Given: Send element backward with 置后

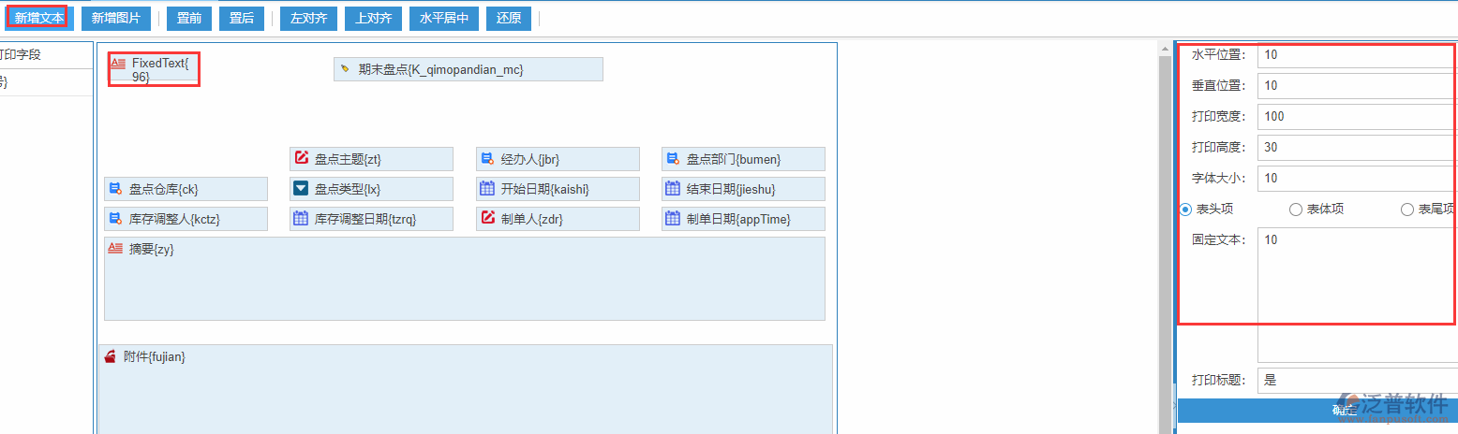Looking at the screenshot, I should pyautogui.click(x=242, y=19).
